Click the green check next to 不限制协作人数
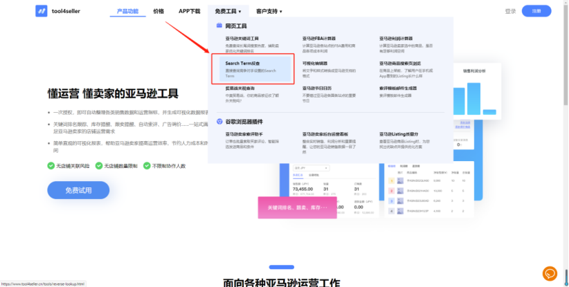569x287 pixels. point(147,165)
